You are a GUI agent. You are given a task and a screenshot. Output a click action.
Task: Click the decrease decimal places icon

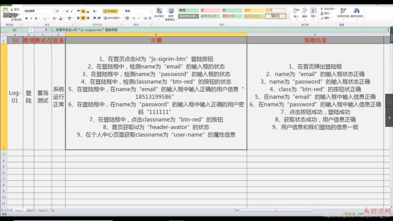point(150,18)
